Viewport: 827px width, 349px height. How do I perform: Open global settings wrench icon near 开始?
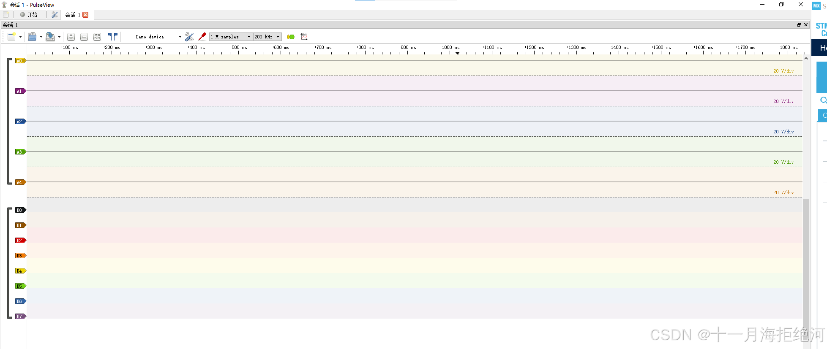coord(55,15)
